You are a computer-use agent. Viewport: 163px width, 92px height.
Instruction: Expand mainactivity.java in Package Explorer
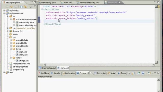14,22
